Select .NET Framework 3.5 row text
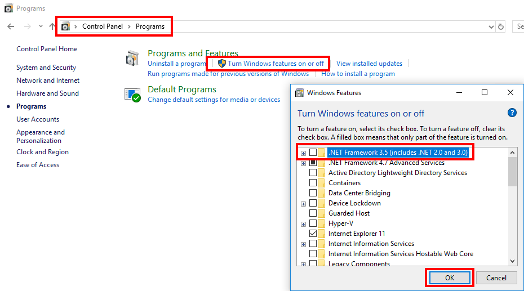The width and height of the screenshot is (524, 291). pyautogui.click(x=398, y=153)
